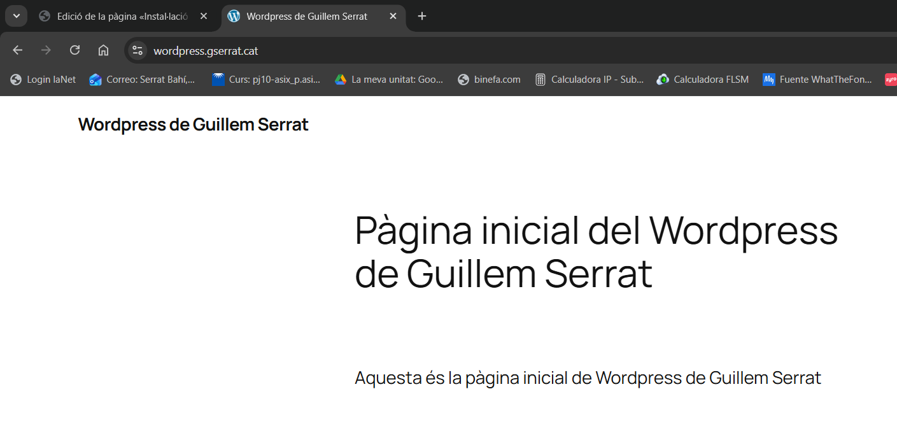This screenshot has width=897, height=431.
Task: Reload the current page
Action: point(74,50)
